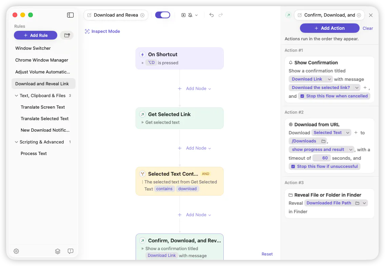The width and height of the screenshot is (385, 266).
Task: Open the Selected Text source dropdown
Action: [347, 133]
